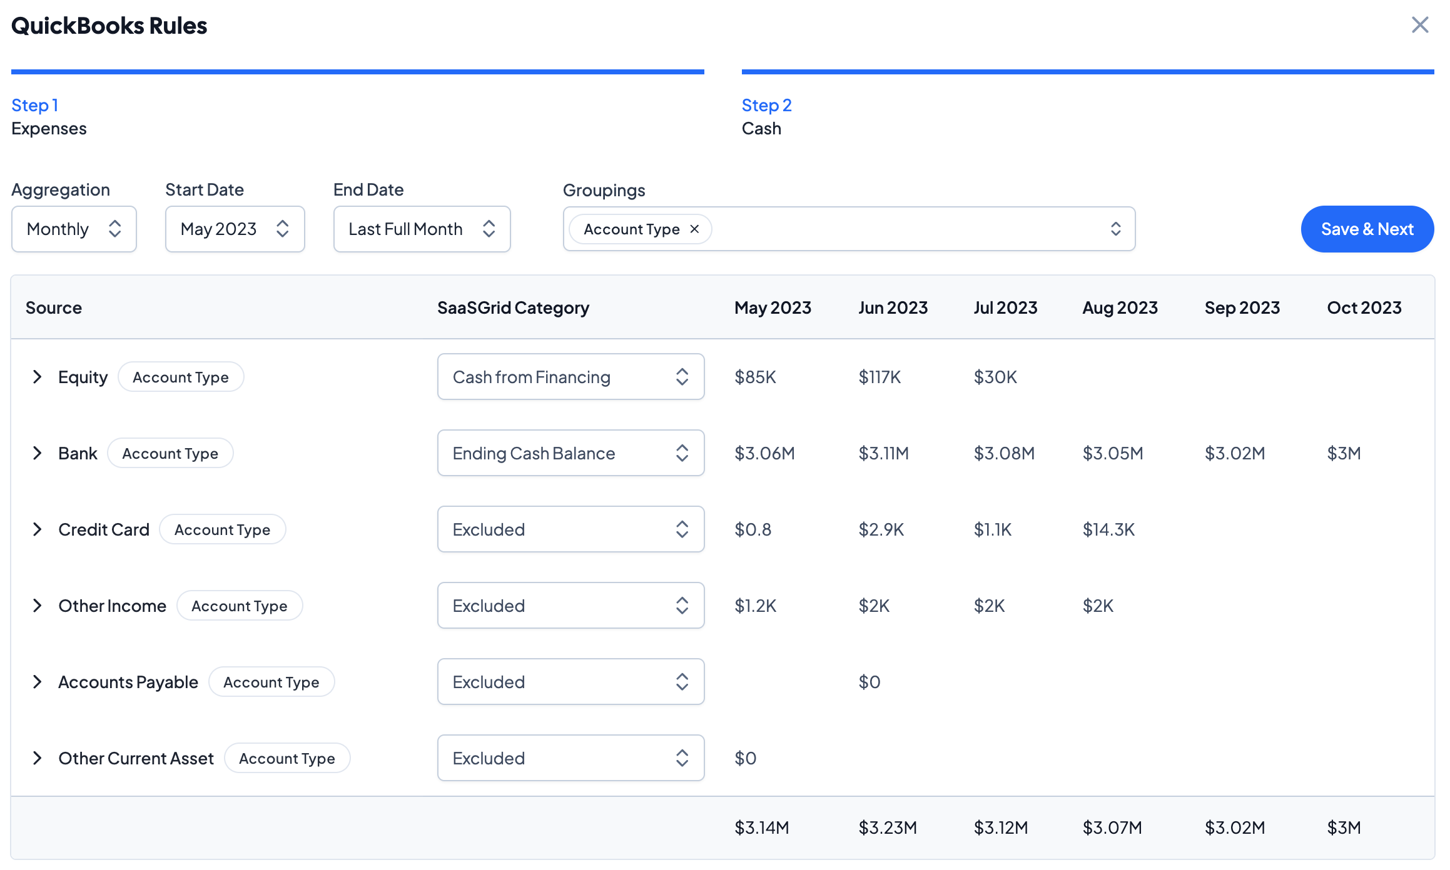Change Bank category Ending Cash Balance dropdown
The height and width of the screenshot is (870, 1450).
point(570,453)
